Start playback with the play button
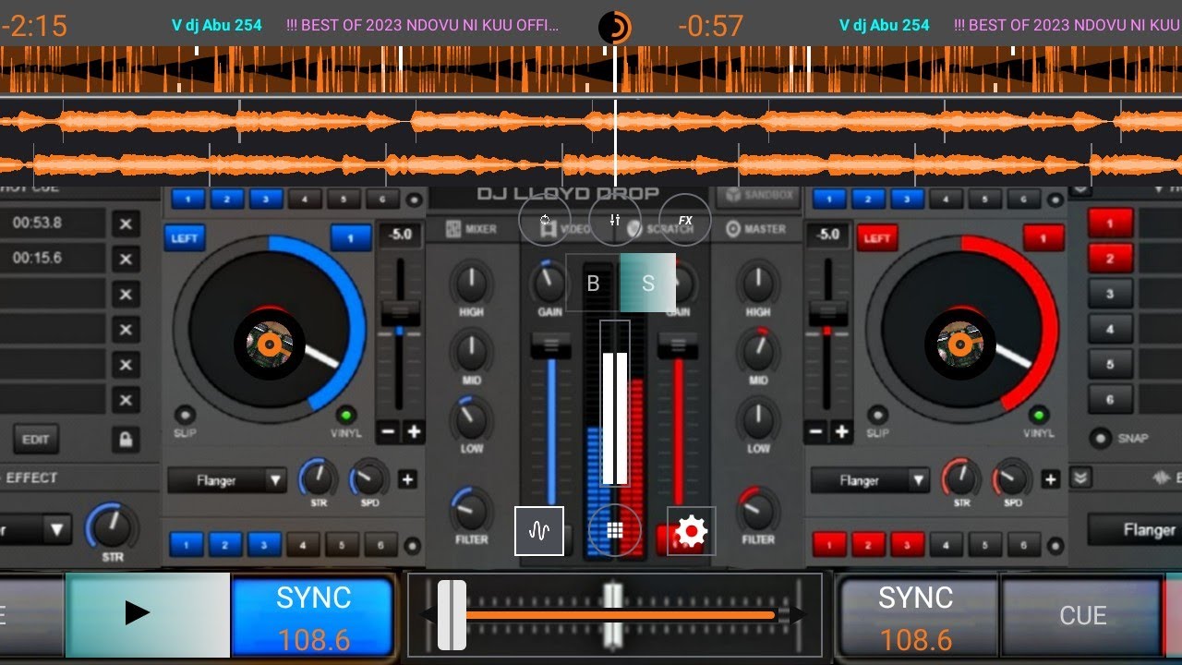The image size is (1182, 665). pos(148,613)
